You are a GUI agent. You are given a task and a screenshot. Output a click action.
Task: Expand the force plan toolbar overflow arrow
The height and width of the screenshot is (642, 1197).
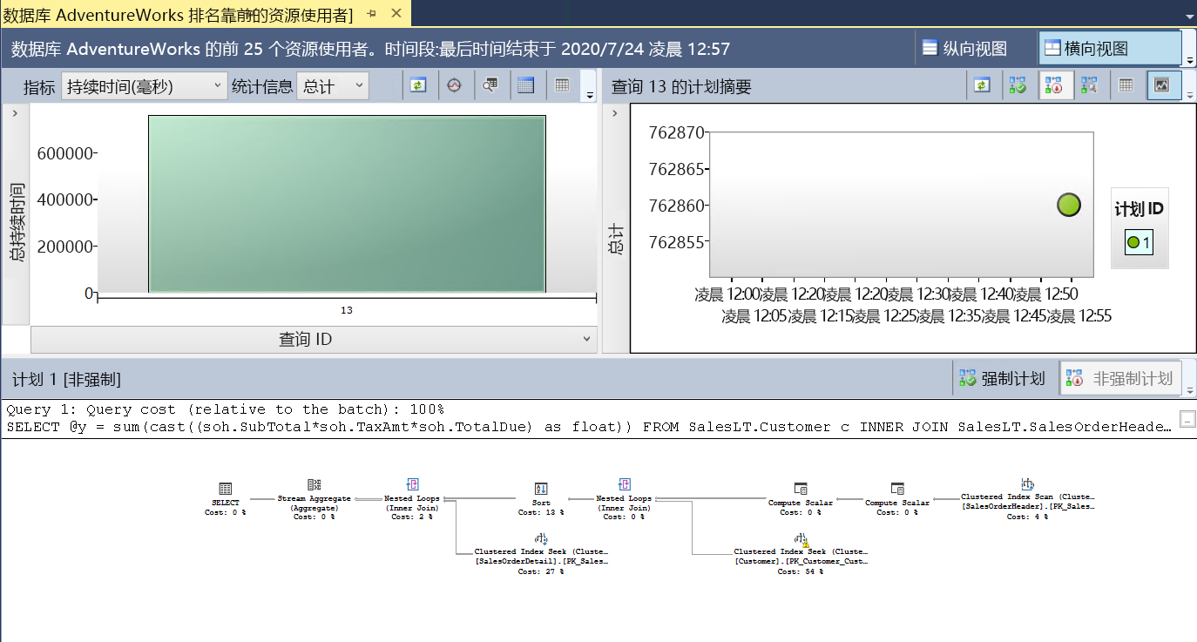point(1190,391)
